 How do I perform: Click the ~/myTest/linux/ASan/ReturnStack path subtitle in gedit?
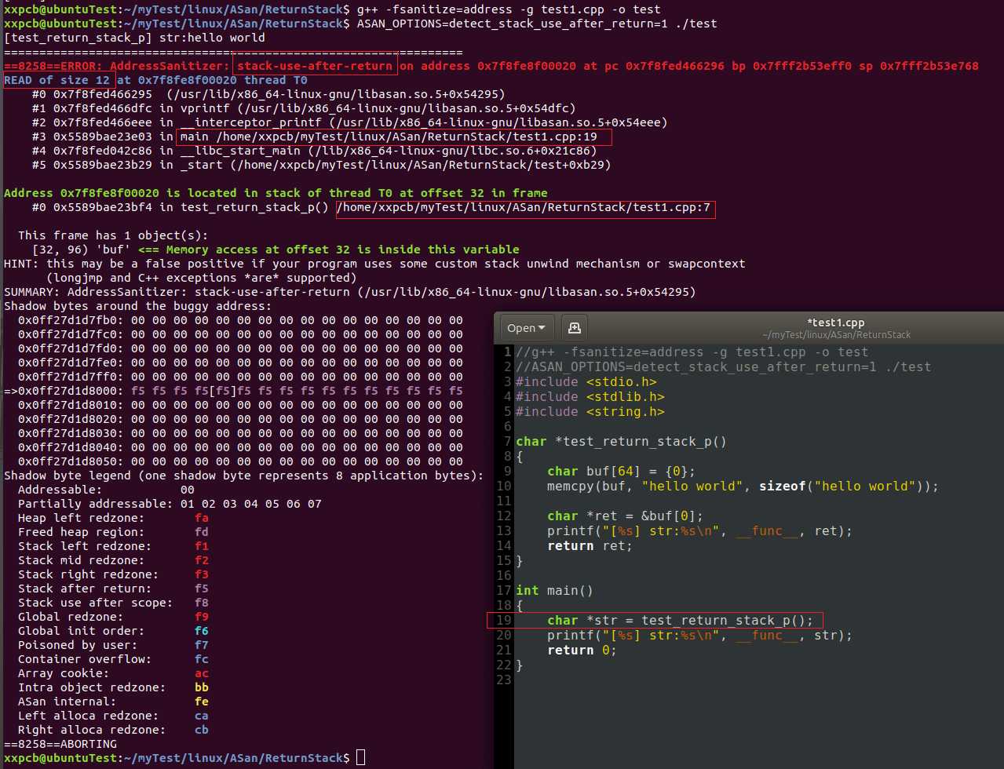click(x=836, y=335)
